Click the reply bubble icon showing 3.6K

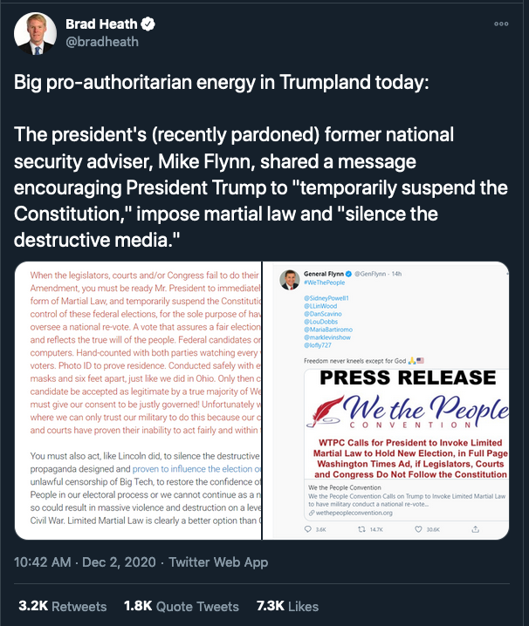click(x=309, y=528)
